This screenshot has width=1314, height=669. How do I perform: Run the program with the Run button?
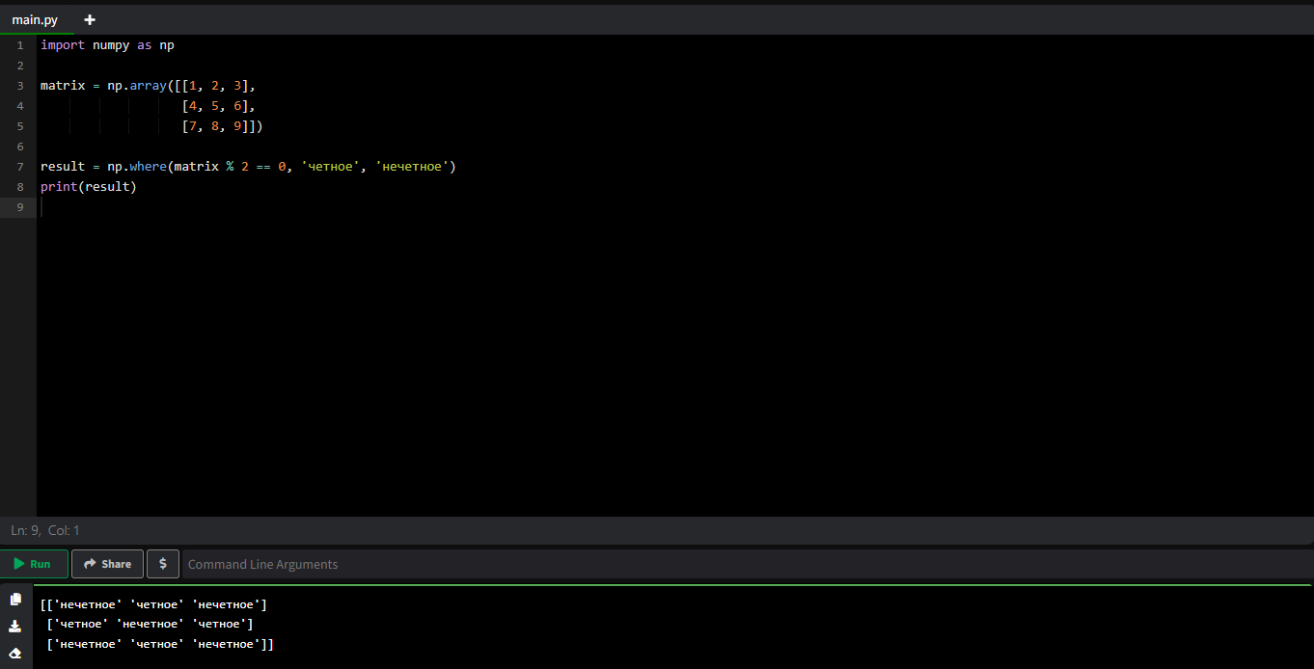tap(34, 564)
